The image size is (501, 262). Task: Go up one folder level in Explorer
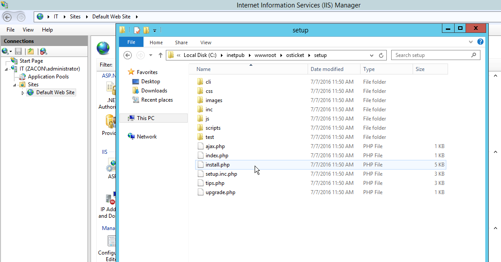tap(161, 55)
